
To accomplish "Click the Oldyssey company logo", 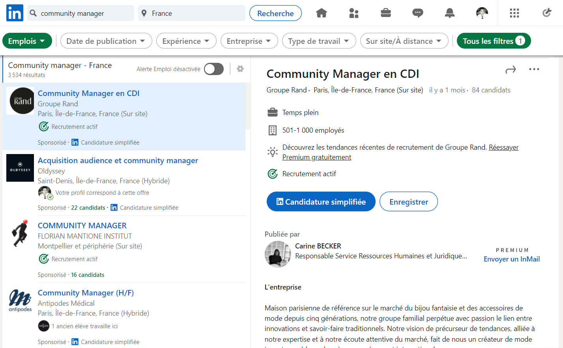I will pos(20,168).
